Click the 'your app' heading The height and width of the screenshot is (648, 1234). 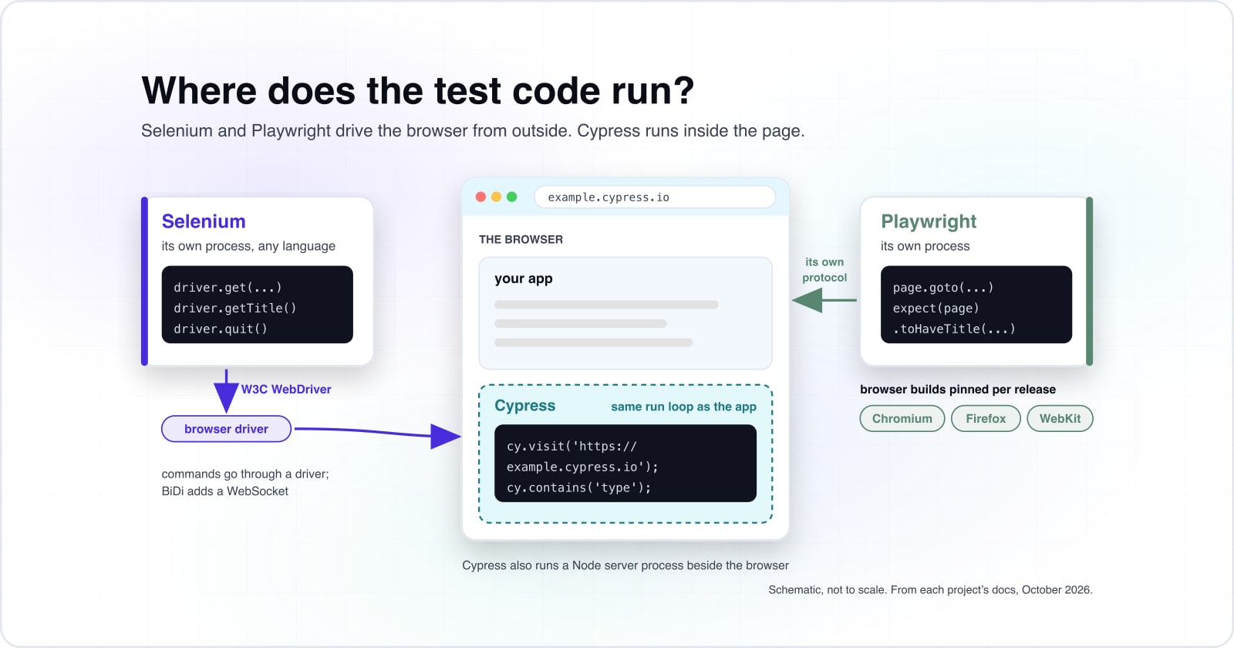[x=524, y=278]
